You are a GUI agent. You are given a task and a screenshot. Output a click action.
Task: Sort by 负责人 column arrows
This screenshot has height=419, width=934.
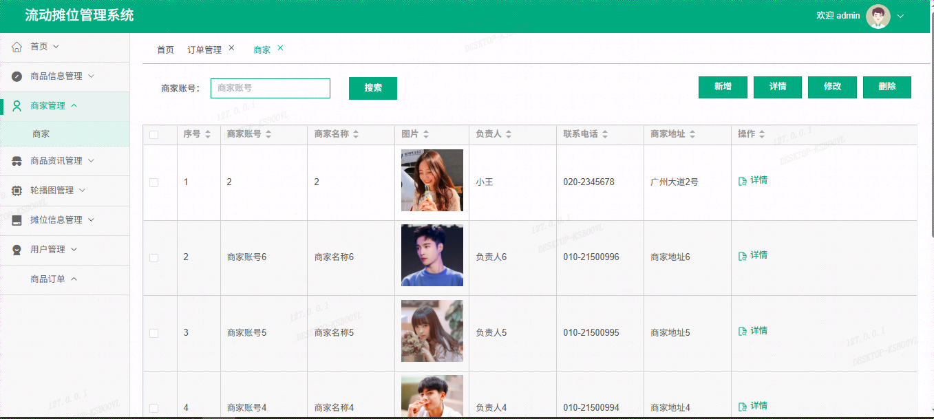pos(508,135)
